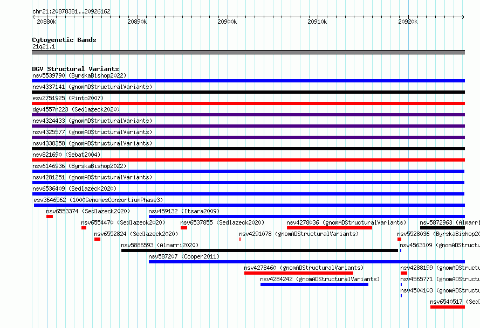Click the nsv6536409 (Sedlazeck2020) label
The image size is (480, 328).
(74, 189)
